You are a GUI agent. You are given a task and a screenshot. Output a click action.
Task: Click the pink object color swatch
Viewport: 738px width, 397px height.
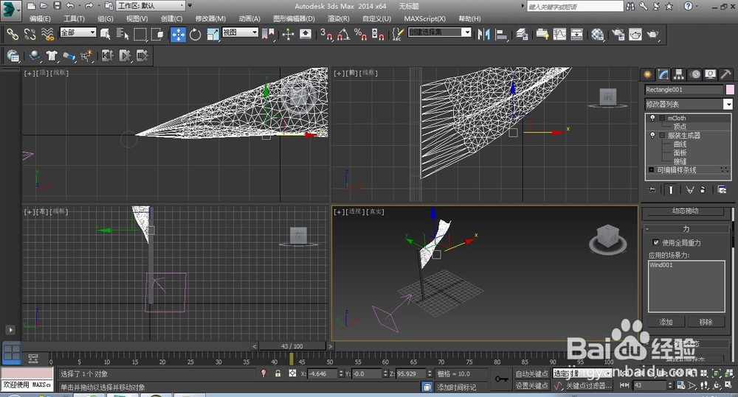pyautogui.click(x=730, y=90)
